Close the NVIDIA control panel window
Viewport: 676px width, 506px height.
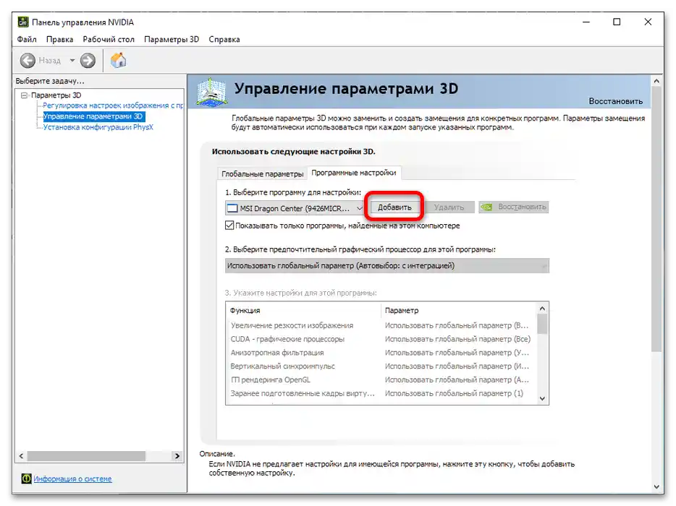(x=648, y=22)
